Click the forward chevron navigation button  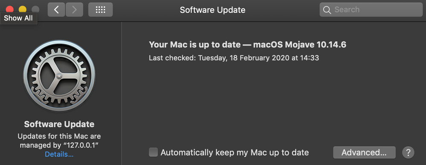click(x=74, y=10)
